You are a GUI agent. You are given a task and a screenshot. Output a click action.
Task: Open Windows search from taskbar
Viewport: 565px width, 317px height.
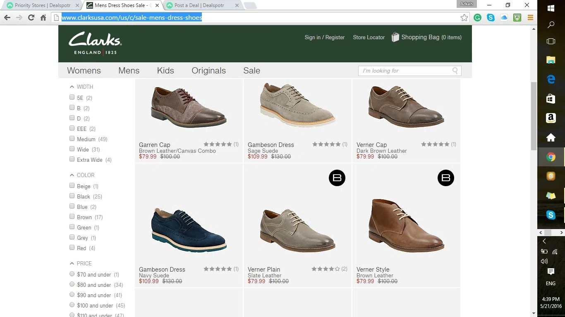(551, 25)
